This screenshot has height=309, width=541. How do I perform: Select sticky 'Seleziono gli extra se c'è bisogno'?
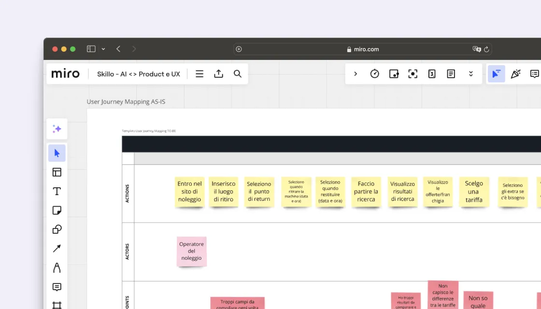513,192
